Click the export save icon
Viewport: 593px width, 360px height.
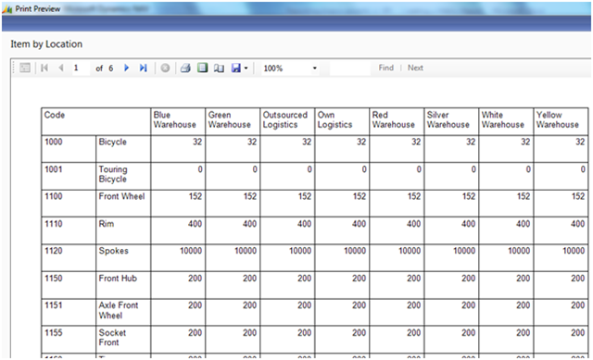tap(236, 68)
